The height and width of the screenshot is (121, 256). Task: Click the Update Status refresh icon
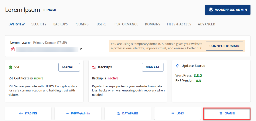click(x=178, y=66)
